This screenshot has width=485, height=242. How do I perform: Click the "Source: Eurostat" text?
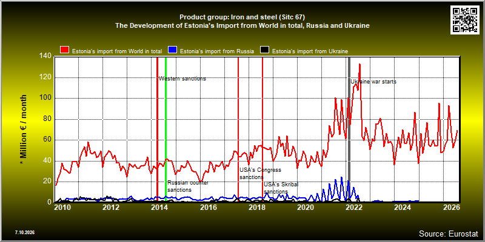pyautogui.click(x=449, y=234)
